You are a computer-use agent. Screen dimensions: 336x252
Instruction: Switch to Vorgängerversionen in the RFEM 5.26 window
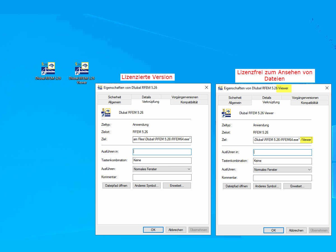[185, 97]
